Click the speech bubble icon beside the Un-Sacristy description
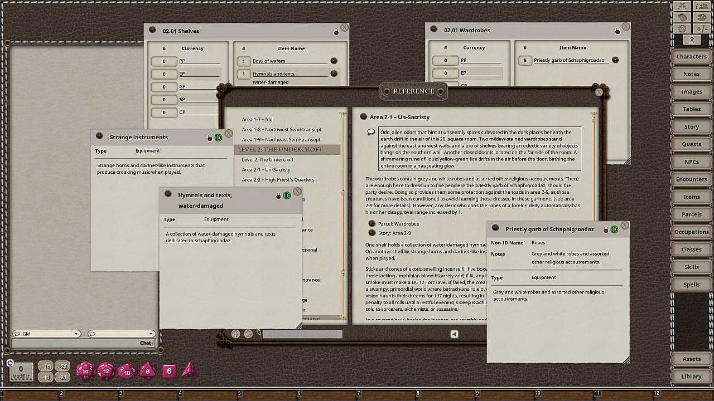Screen dimensions: 714x401 (x=371, y=132)
